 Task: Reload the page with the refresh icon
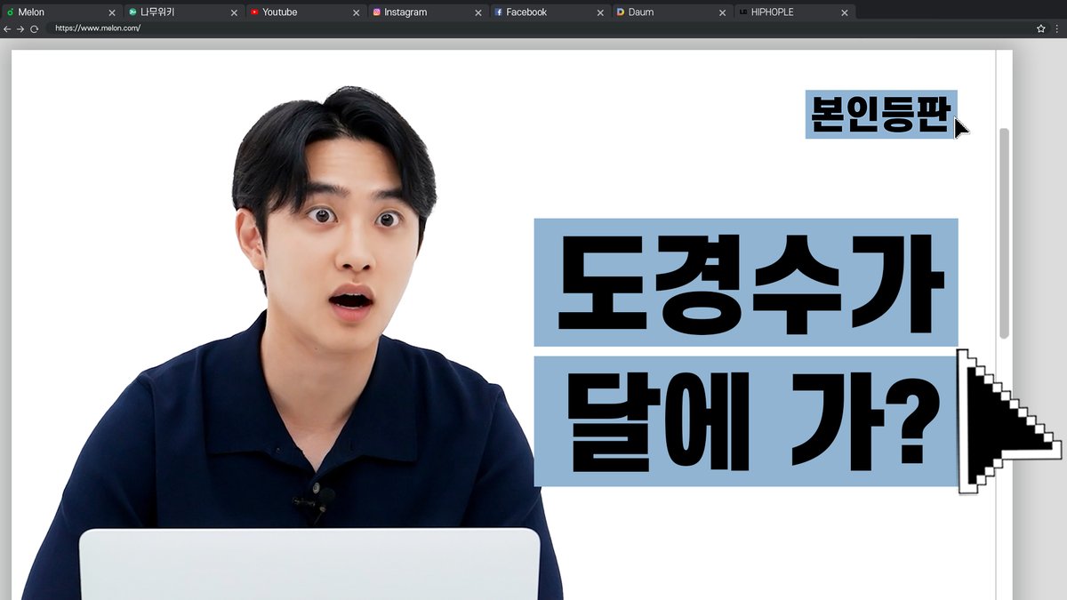click(35, 28)
